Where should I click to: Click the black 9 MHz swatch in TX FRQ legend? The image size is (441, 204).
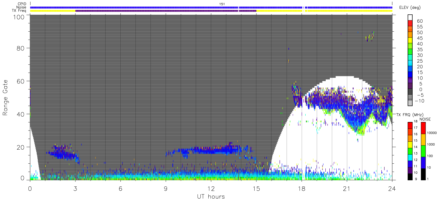[410, 176]
